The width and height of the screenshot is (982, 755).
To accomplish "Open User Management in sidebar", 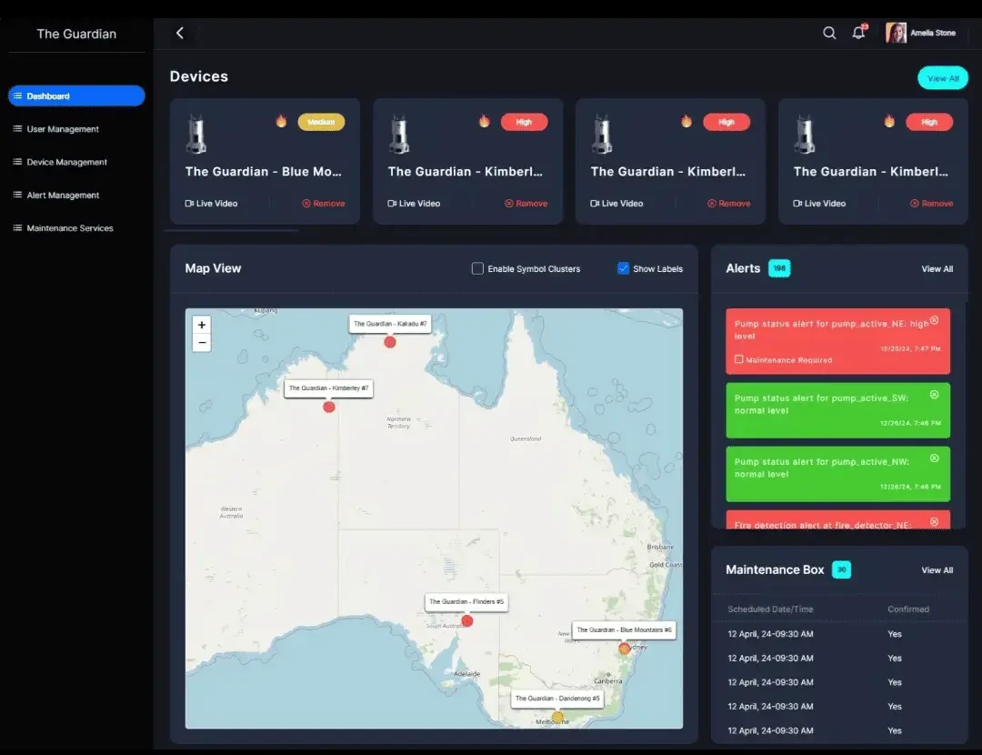I will 63,129.
